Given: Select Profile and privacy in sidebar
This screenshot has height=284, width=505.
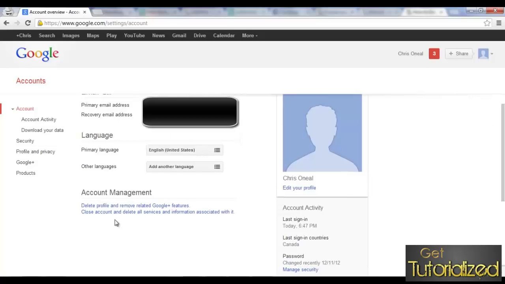Looking at the screenshot, I should tap(36, 151).
